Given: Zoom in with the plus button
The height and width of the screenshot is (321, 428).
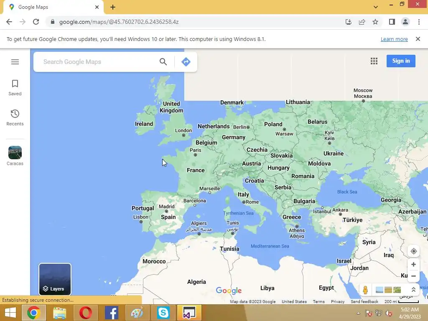Looking at the screenshot, I should (413, 265).
